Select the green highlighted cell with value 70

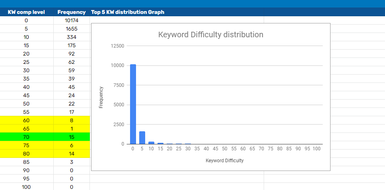coord(26,137)
